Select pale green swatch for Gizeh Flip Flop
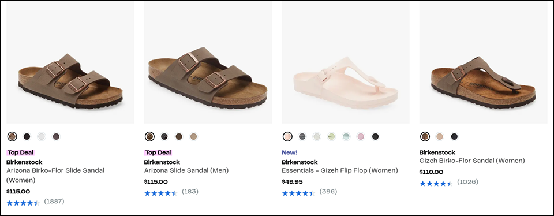The image size is (554, 216). tap(331, 136)
